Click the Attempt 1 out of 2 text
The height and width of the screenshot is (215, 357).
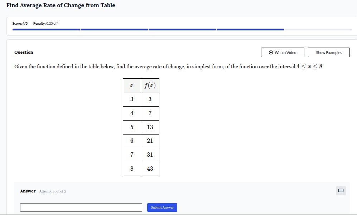click(52, 191)
